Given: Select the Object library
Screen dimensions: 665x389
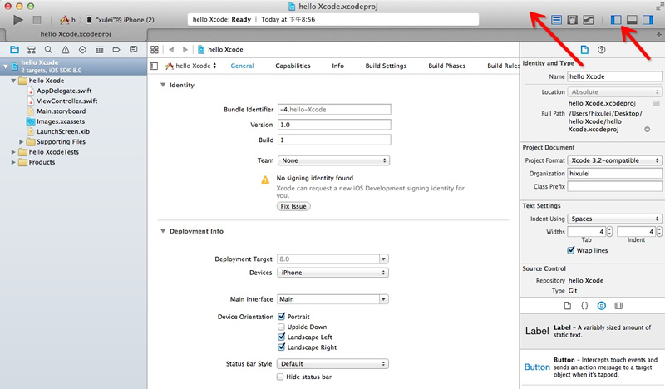Looking at the screenshot, I should coord(601,305).
